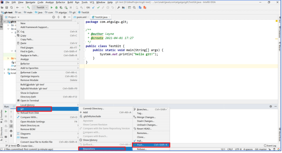Open the Project panel gear settings
This screenshot has width=282, height=153.
pos(64,17)
